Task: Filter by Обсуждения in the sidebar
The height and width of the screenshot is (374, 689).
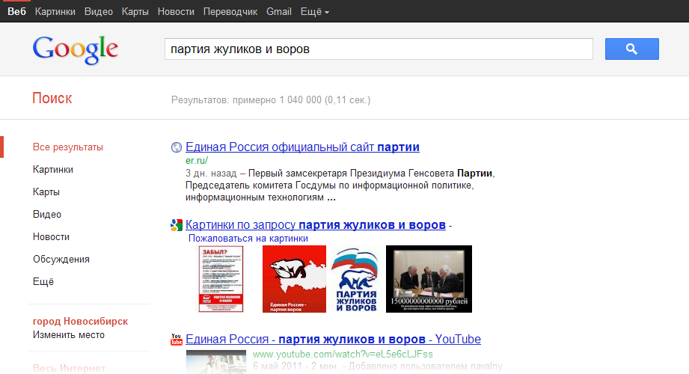Action: (61, 260)
